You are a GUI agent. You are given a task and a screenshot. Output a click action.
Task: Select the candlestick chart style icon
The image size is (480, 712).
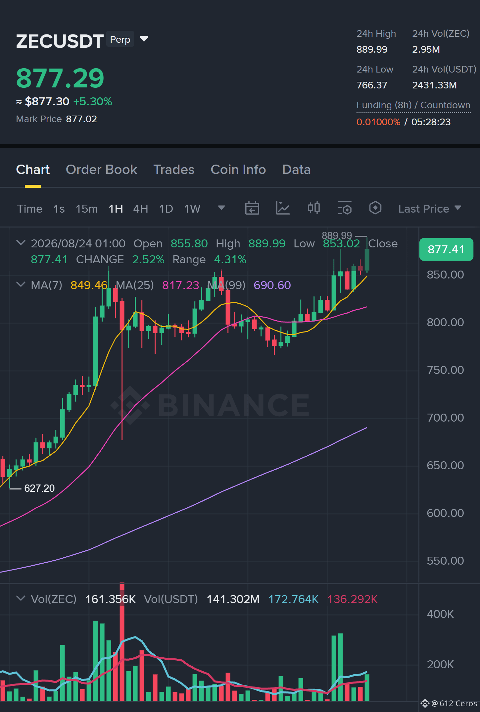point(313,208)
